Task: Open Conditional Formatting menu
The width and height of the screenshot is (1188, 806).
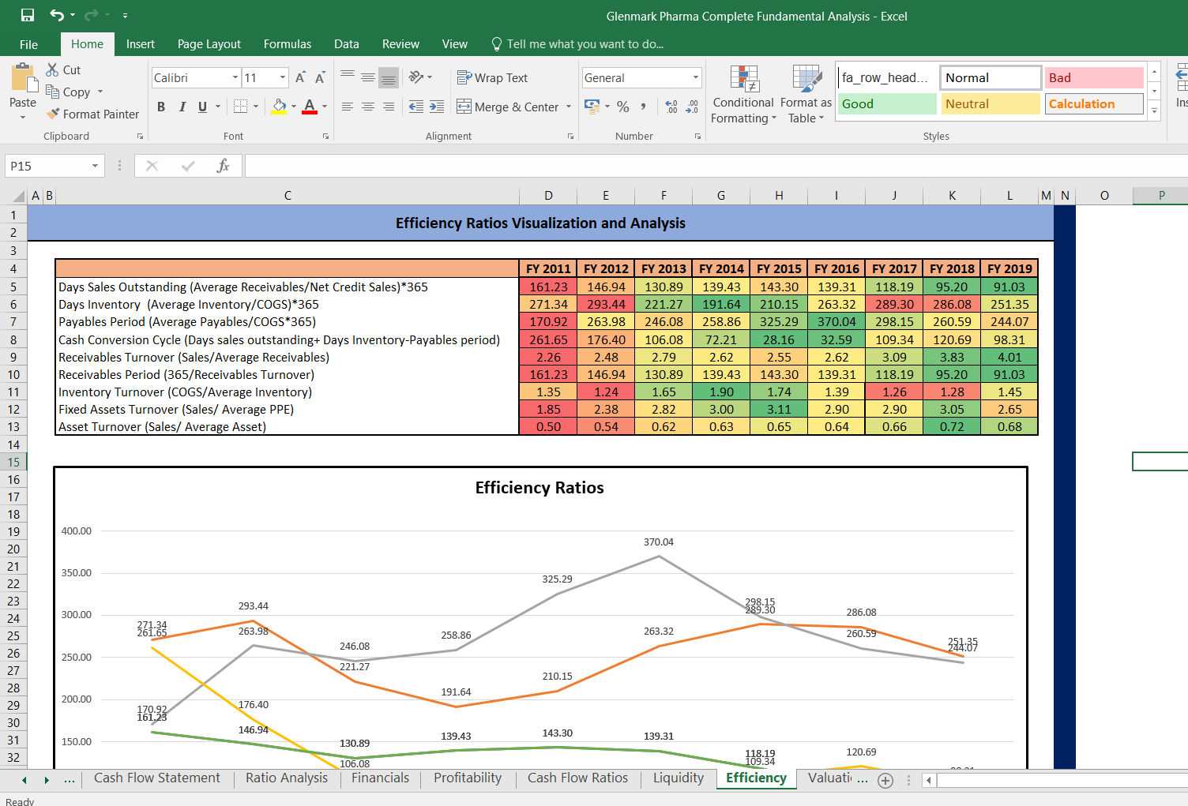Action: click(x=742, y=95)
